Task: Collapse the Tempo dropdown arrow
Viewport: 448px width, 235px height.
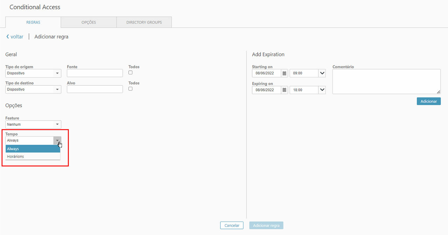Action: click(57, 140)
